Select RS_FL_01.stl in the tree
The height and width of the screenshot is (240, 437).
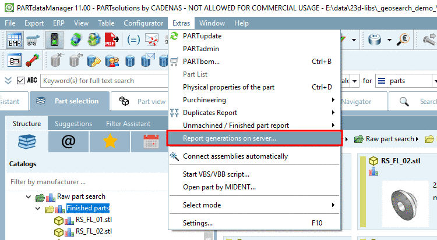(x=93, y=220)
